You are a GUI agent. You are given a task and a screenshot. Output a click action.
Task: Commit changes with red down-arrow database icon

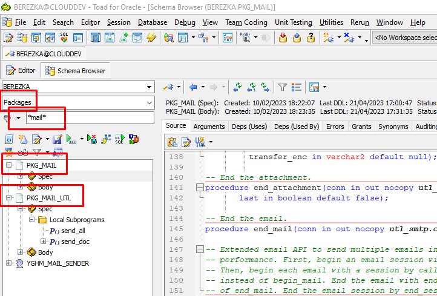283,38
